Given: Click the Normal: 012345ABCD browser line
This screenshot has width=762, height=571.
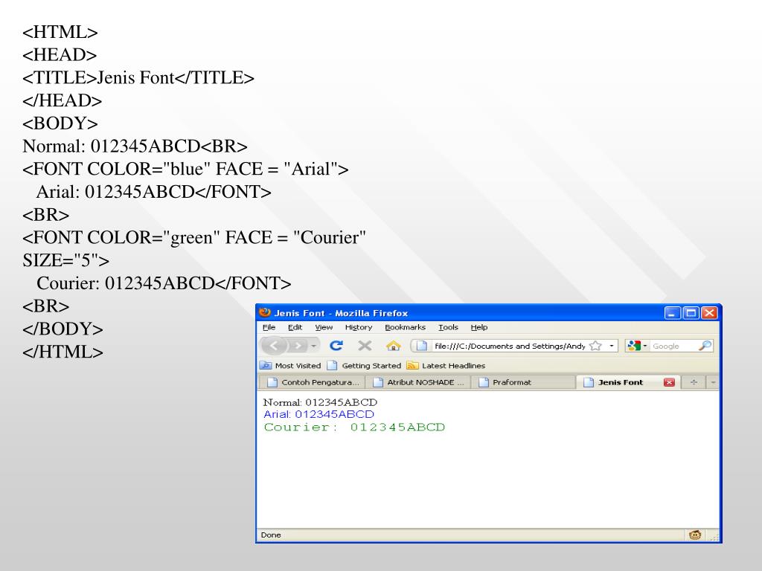Looking at the screenshot, I should coord(320,402).
